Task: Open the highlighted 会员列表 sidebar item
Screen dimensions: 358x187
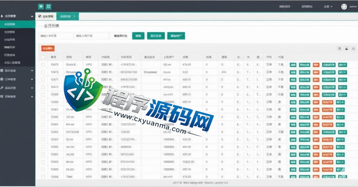Action: click(x=17, y=24)
